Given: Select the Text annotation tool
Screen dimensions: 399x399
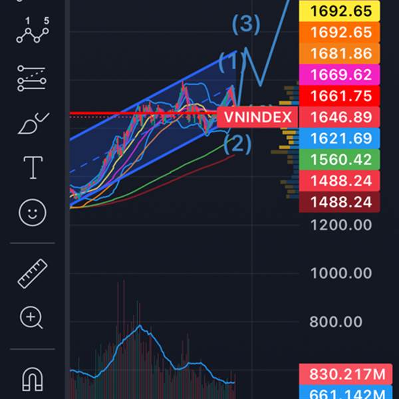Looking at the screenshot, I should 33,168.
